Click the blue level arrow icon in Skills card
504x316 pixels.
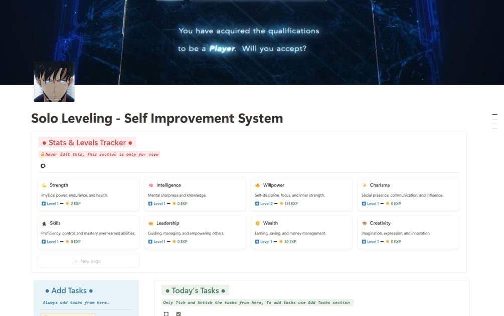(44, 241)
